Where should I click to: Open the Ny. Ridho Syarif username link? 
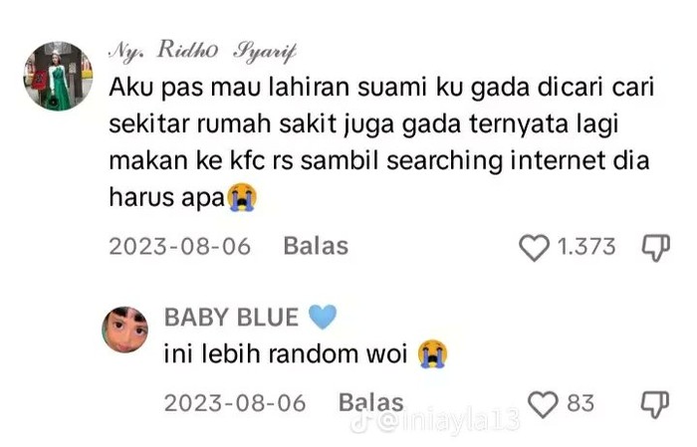click(202, 52)
